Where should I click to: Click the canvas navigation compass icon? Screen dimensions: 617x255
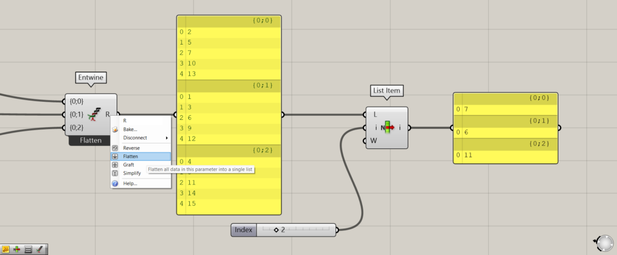(604, 243)
